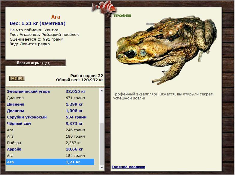Viewport: 240px width, 175px height.
Task: Click the Ага title at the top
Action: pos(56,17)
